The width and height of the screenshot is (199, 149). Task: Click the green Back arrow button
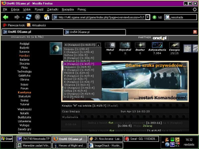point(6,17)
